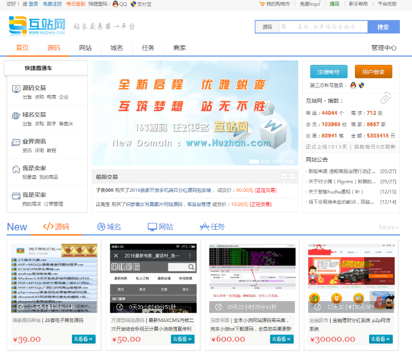Open the 全本小说网站源码 product thumbnail

[x=252, y=278]
